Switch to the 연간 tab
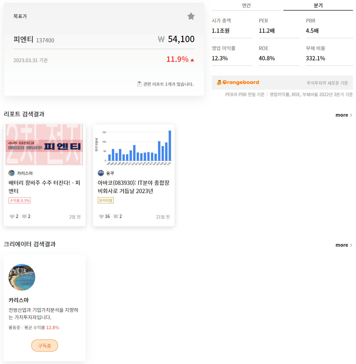Viewport: 356px width, 364px height. click(246, 5)
